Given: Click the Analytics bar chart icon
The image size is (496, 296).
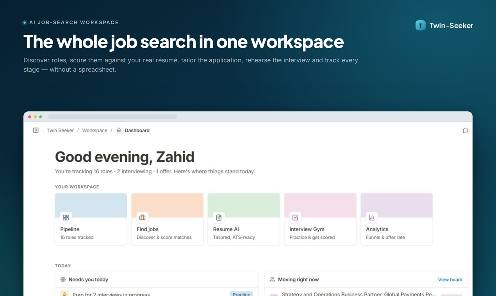Looking at the screenshot, I should coord(371,217).
